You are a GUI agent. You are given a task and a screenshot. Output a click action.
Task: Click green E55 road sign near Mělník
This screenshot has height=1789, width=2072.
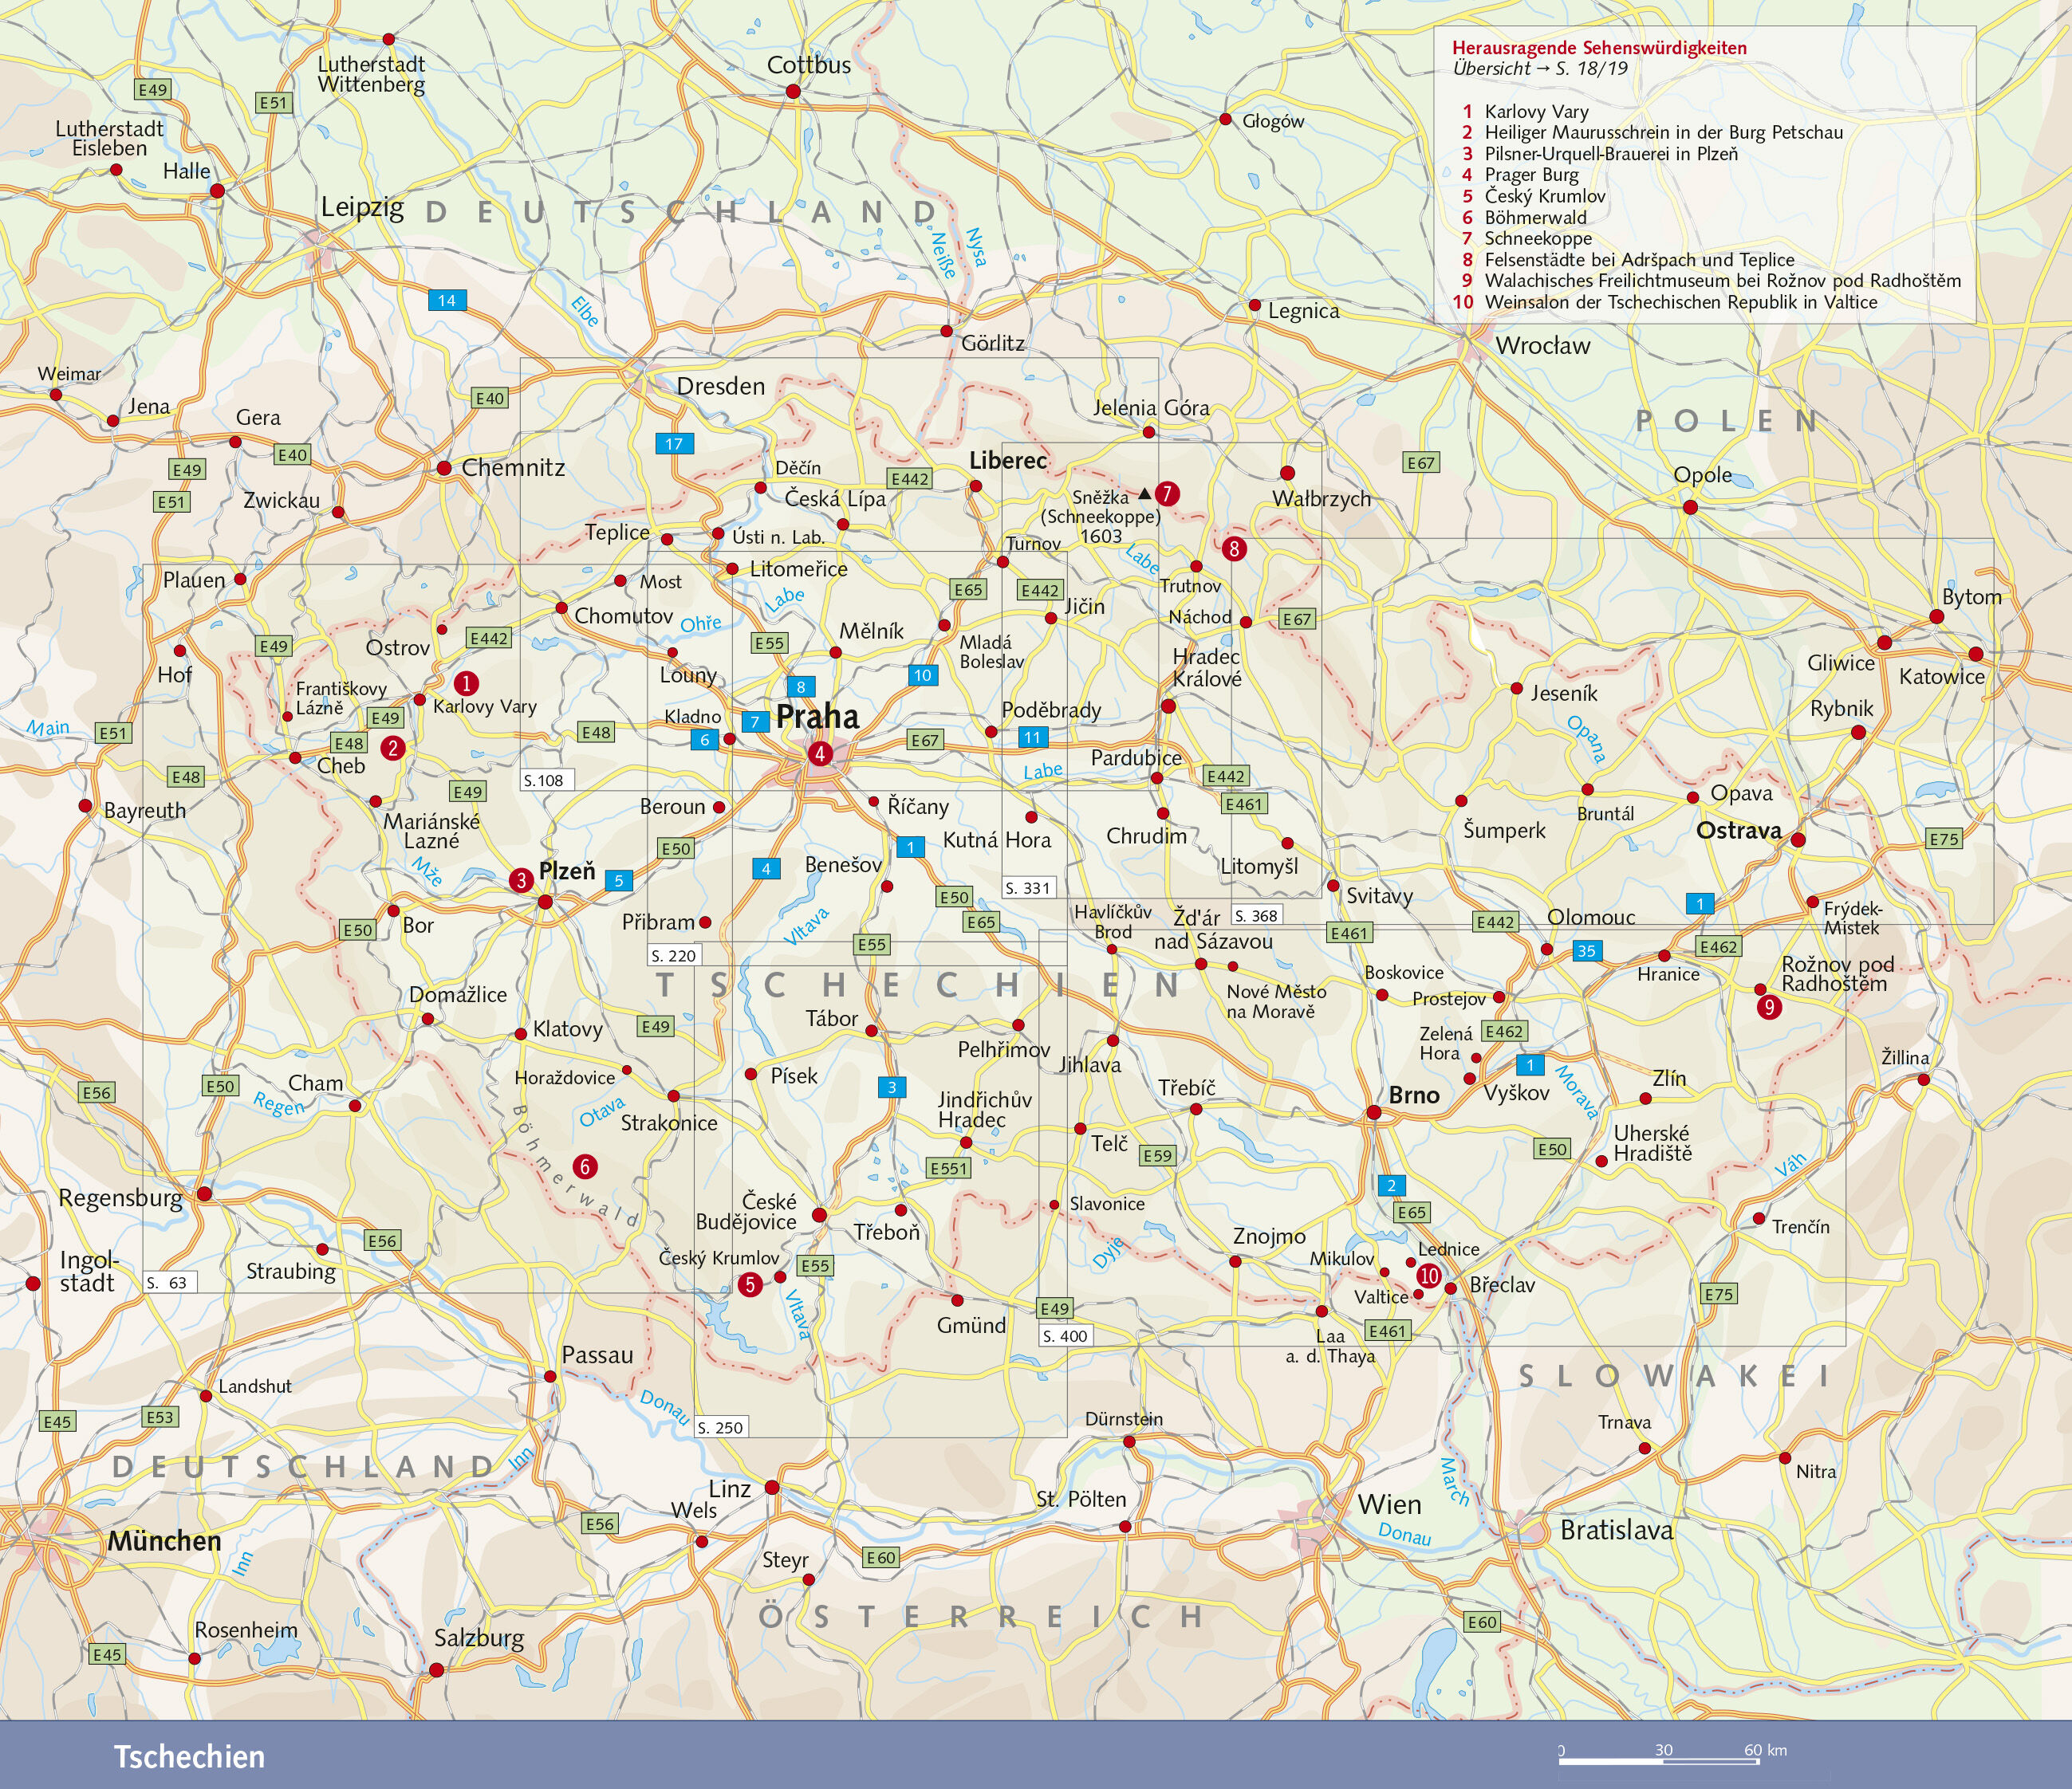pyautogui.click(x=770, y=643)
